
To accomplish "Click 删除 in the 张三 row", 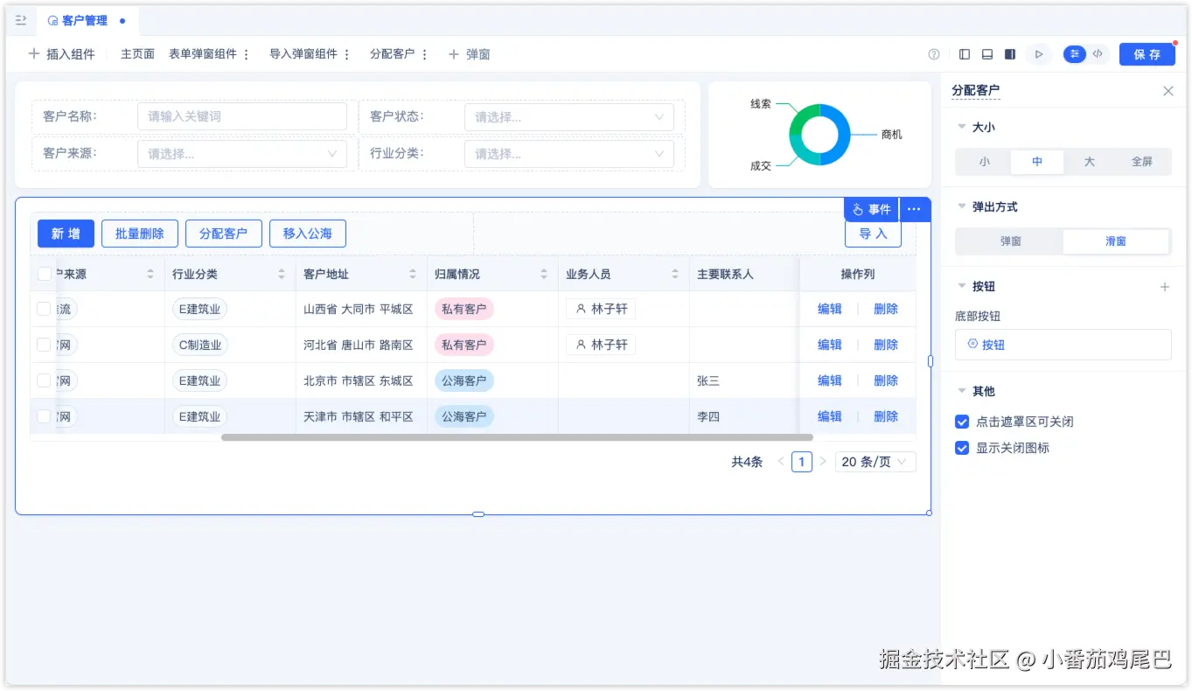I will click(x=886, y=380).
